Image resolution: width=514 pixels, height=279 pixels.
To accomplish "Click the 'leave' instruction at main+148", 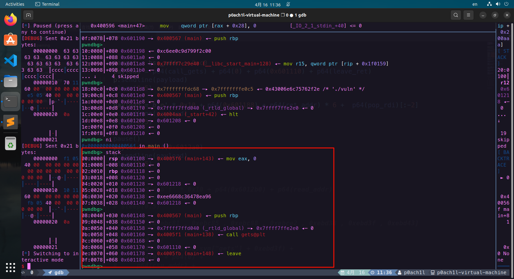I will coord(234,253).
